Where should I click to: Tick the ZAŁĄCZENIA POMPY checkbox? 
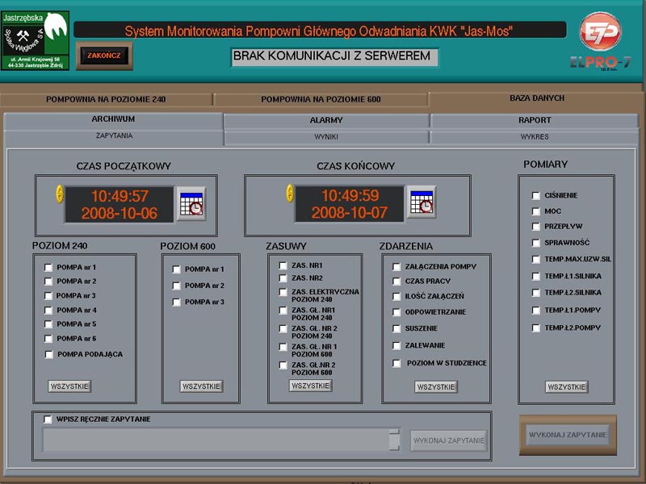(x=396, y=267)
